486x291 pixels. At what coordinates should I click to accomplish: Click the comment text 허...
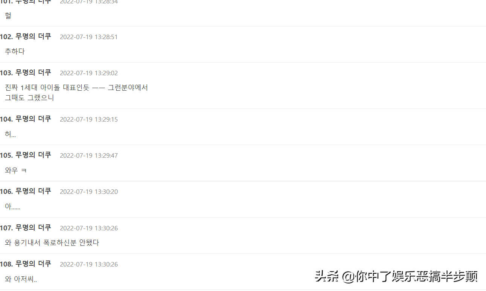[x=11, y=134]
